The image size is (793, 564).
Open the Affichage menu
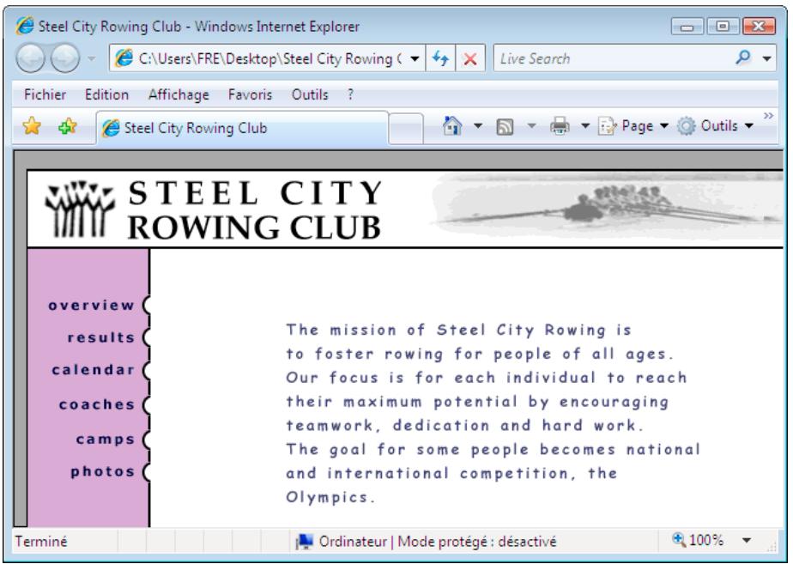179,94
